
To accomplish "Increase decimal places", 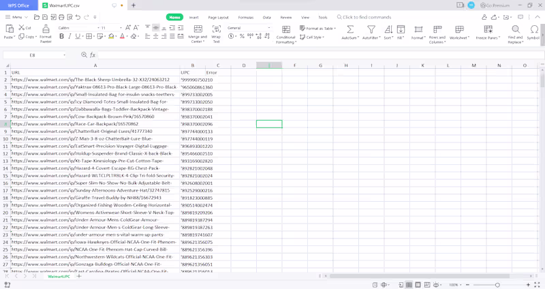I will point(259,36).
